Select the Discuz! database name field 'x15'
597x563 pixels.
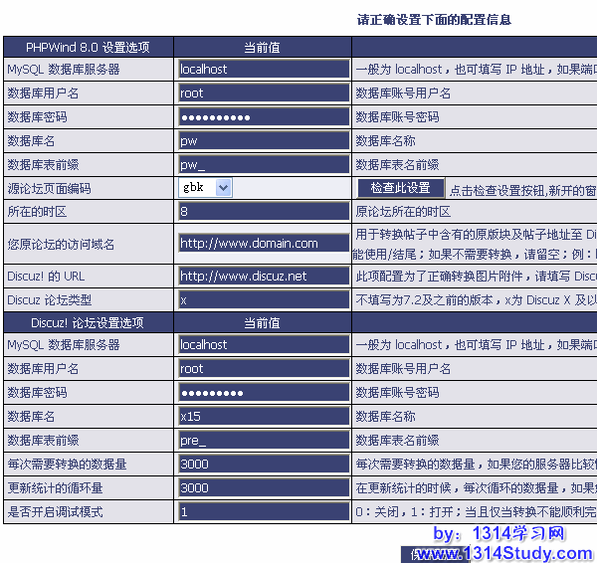click(263, 417)
